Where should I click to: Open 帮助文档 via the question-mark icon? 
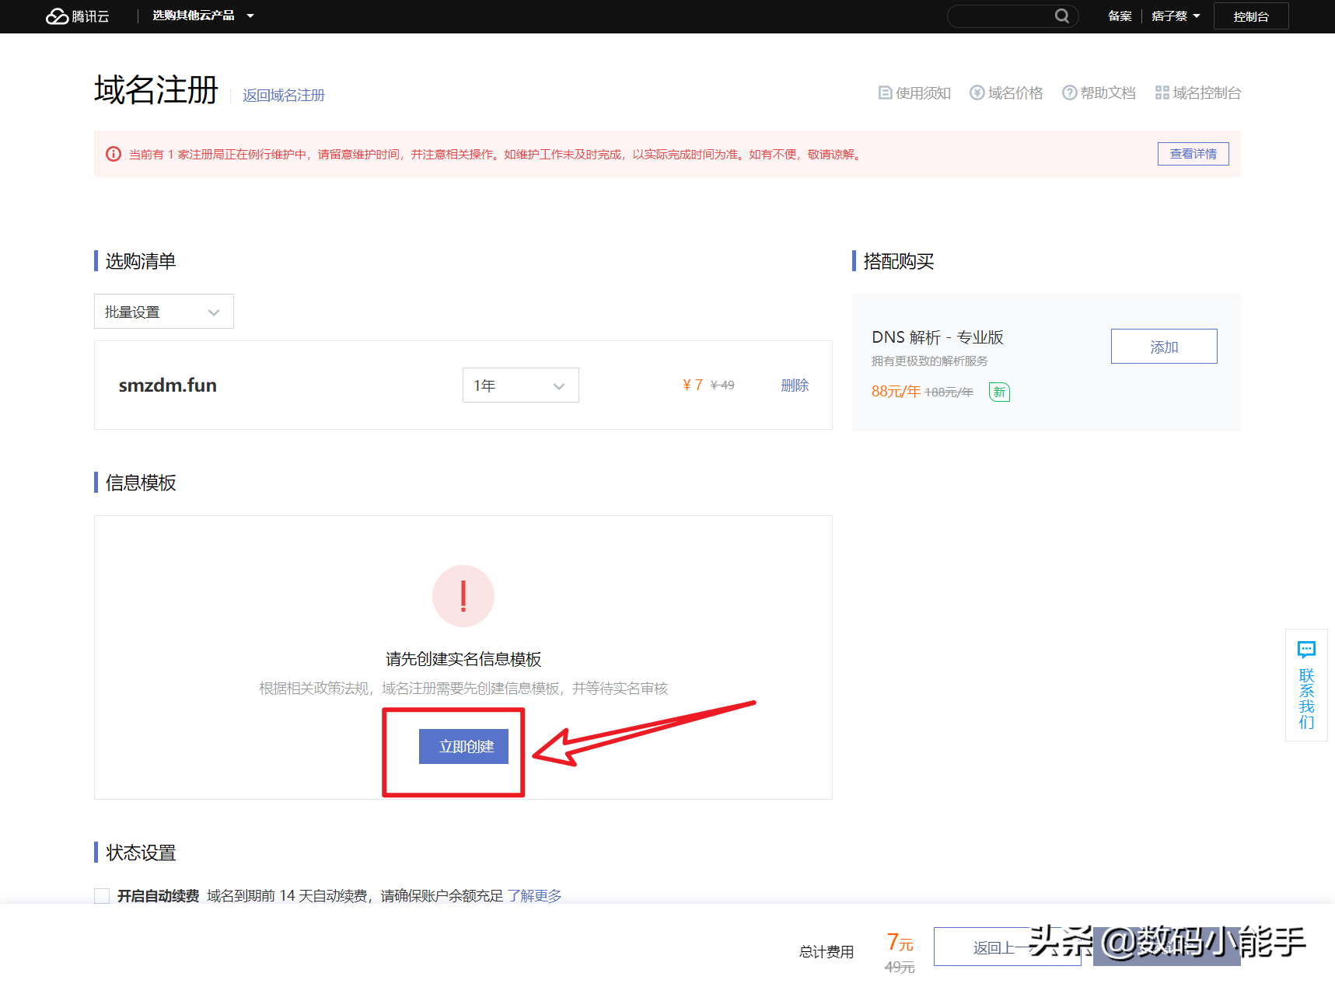point(1071,92)
